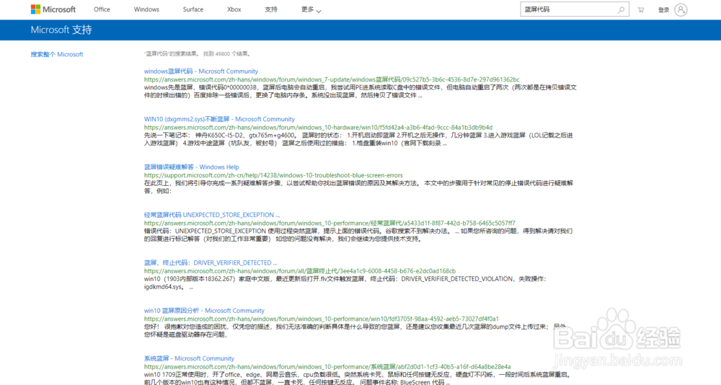Click the 登录 sign-in link

[x=663, y=10]
